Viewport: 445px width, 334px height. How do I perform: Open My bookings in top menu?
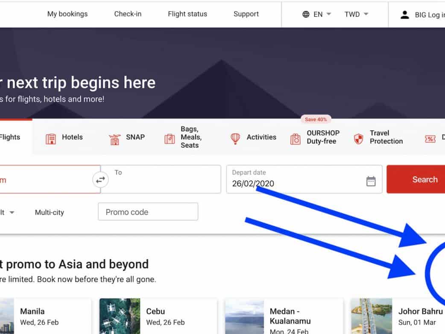pyautogui.click(x=67, y=14)
